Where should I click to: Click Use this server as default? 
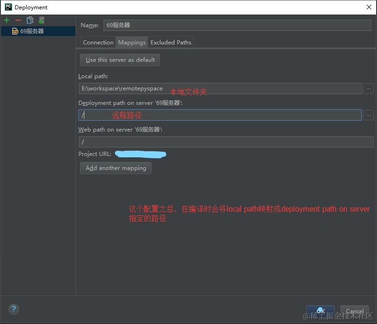click(x=120, y=60)
